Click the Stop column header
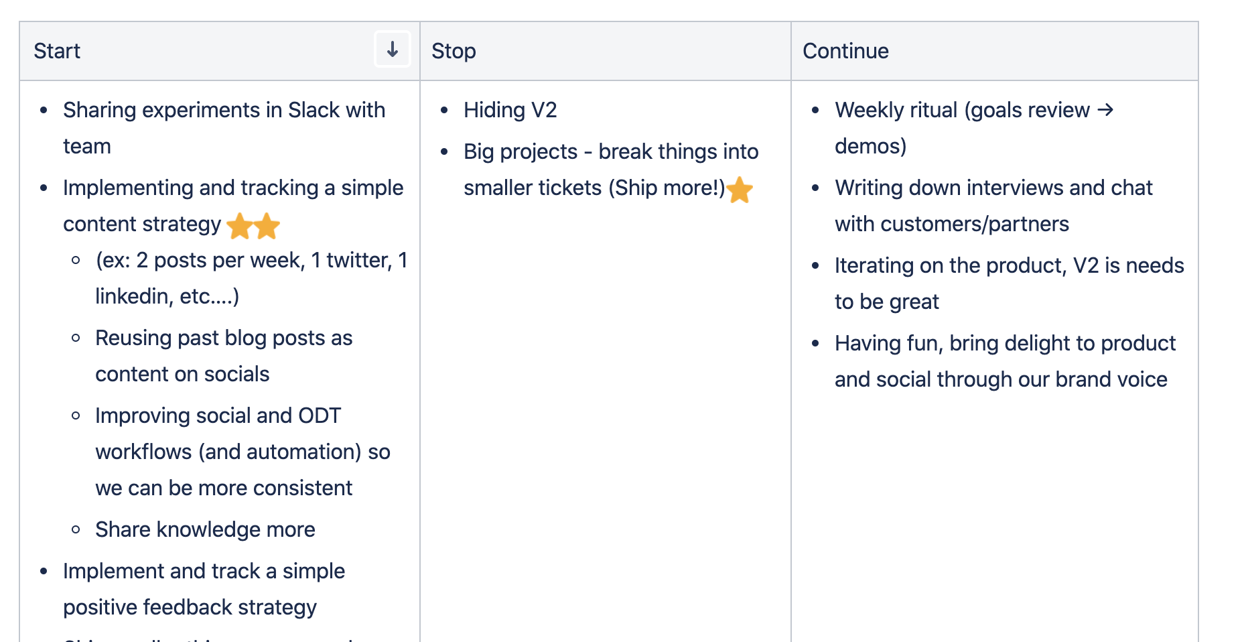 point(454,51)
